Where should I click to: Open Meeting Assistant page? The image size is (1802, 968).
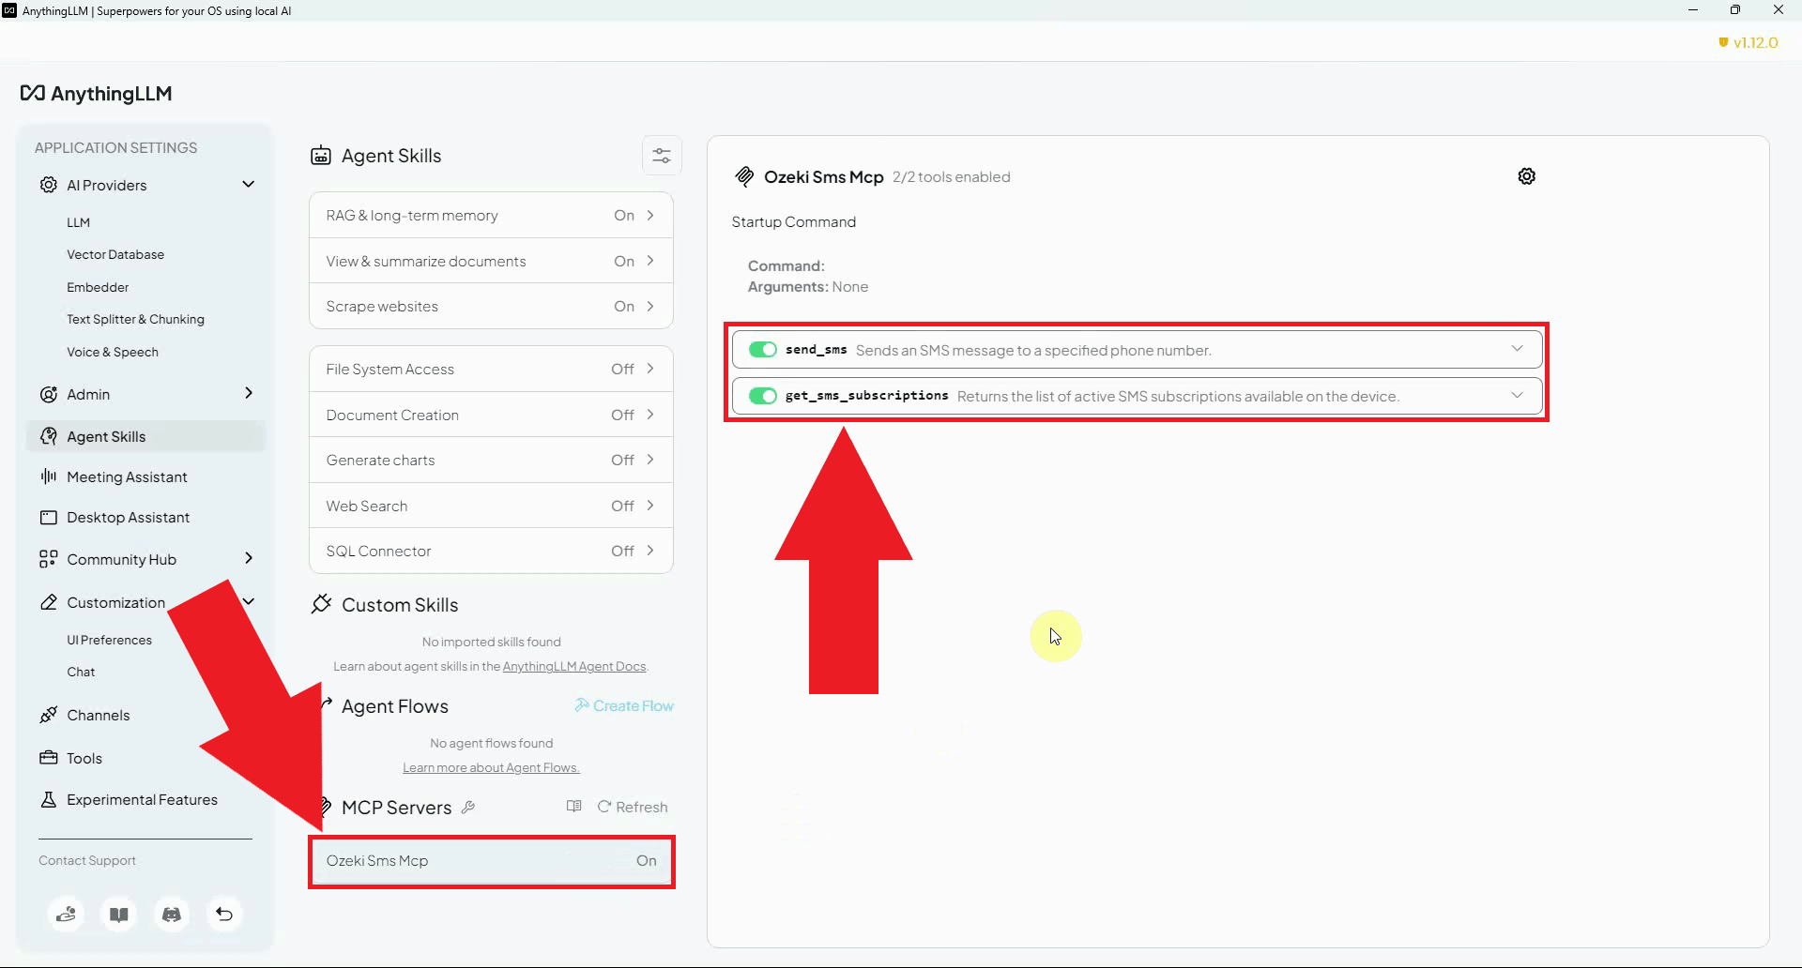pyautogui.click(x=127, y=476)
